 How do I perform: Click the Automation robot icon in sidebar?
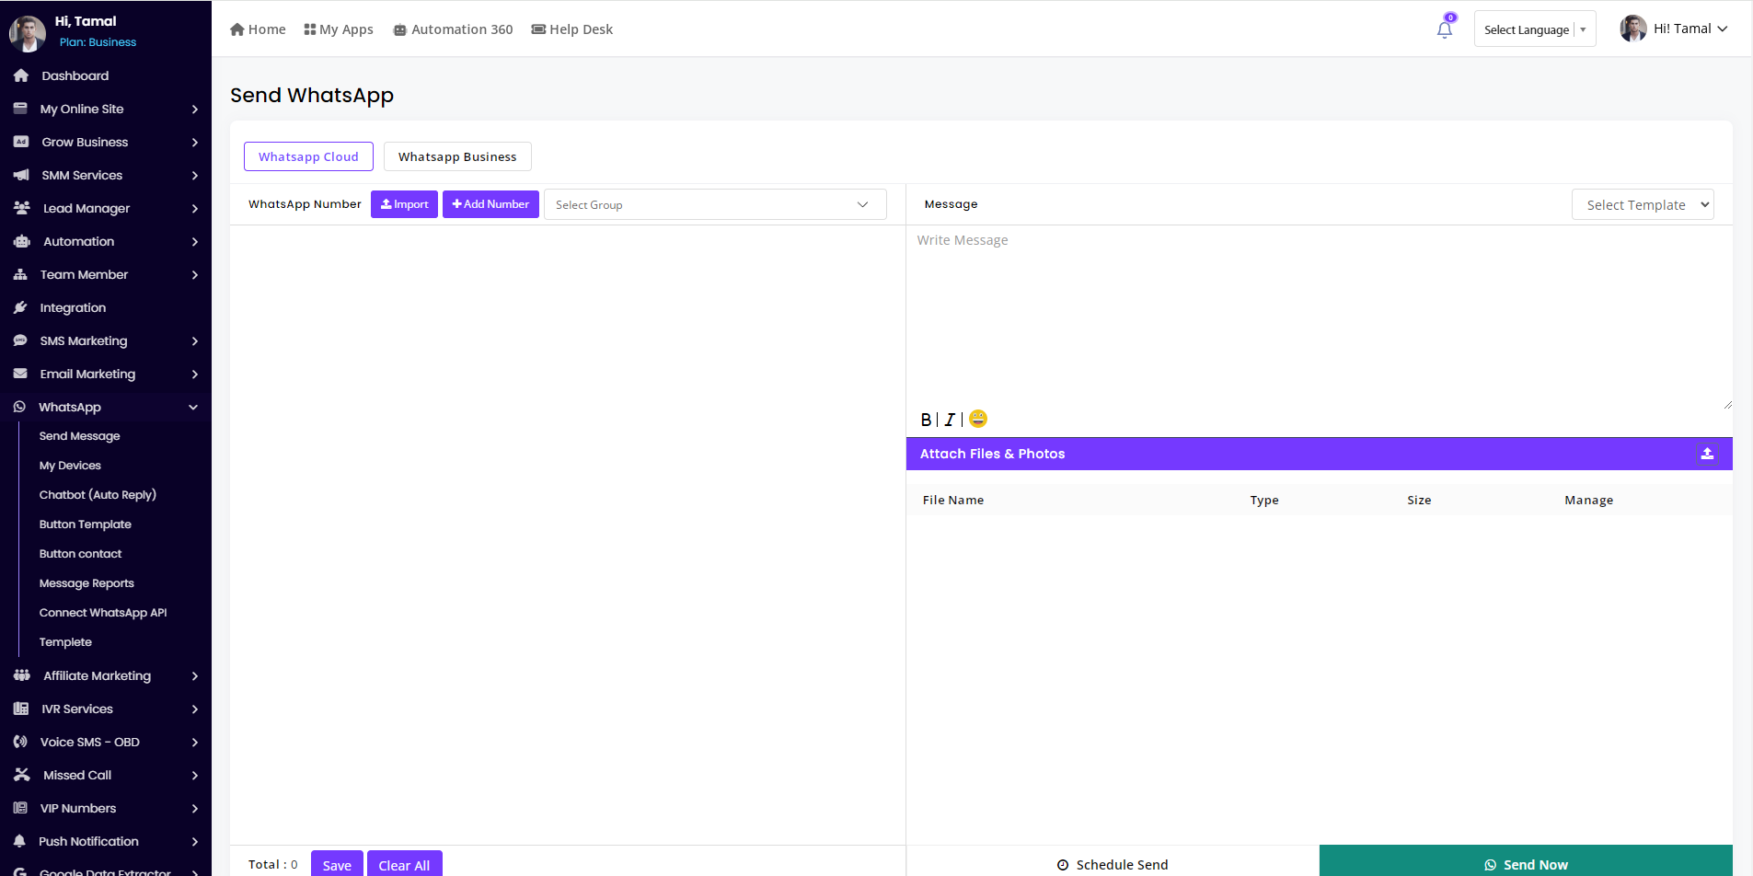(x=22, y=241)
